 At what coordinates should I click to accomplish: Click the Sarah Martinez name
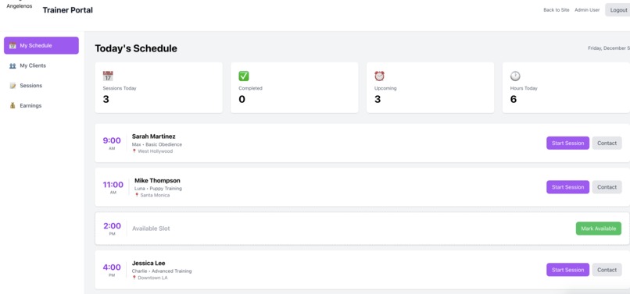tap(153, 136)
